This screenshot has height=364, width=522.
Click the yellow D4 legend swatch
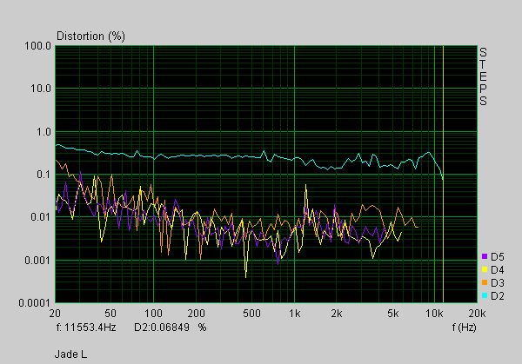point(485,269)
